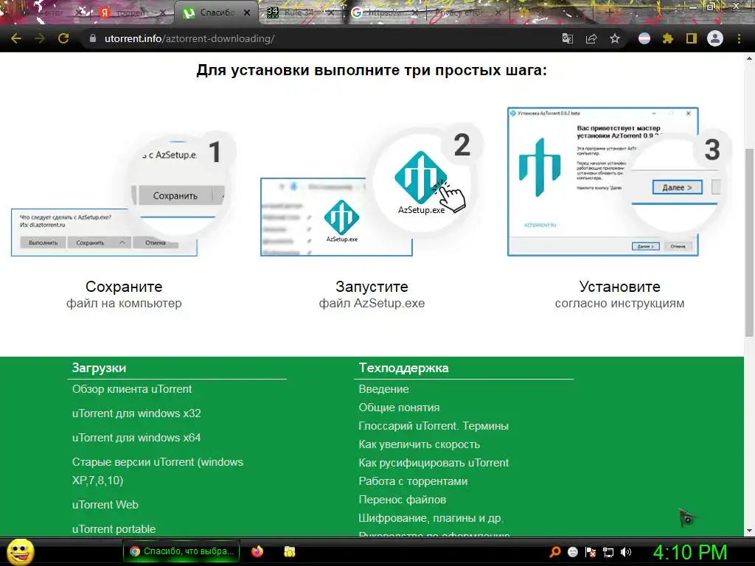Open the 'uTorrent portable' link

tap(114, 529)
